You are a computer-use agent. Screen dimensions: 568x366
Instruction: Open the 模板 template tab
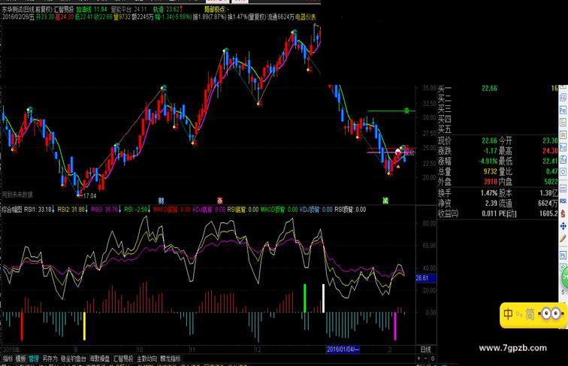pos(20,358)
